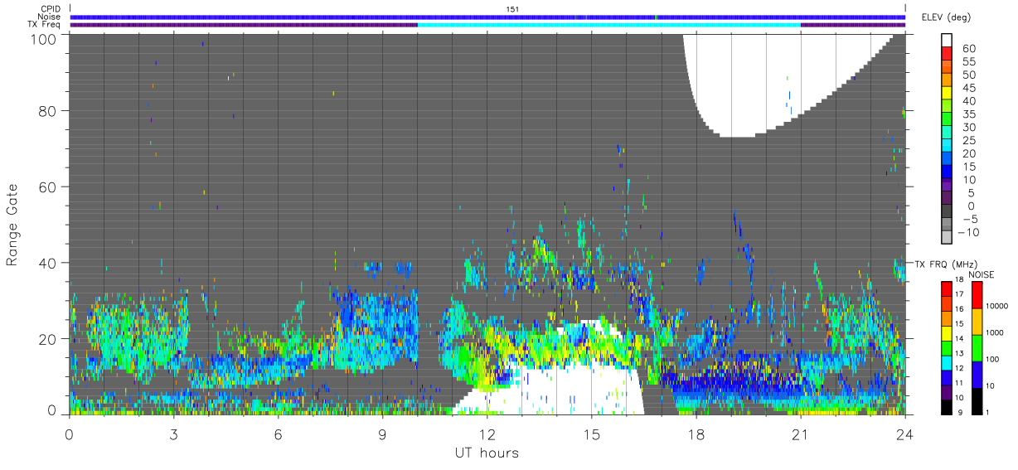Select the UT hours axis title

click(x=487, y=453)
